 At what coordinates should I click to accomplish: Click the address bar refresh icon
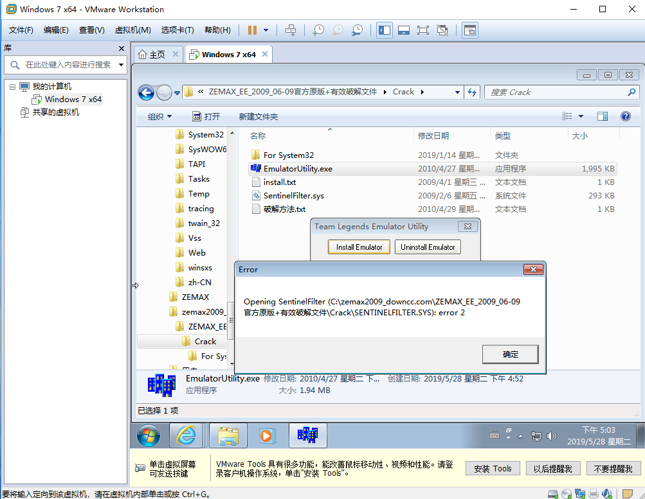(x=472, y=92)
